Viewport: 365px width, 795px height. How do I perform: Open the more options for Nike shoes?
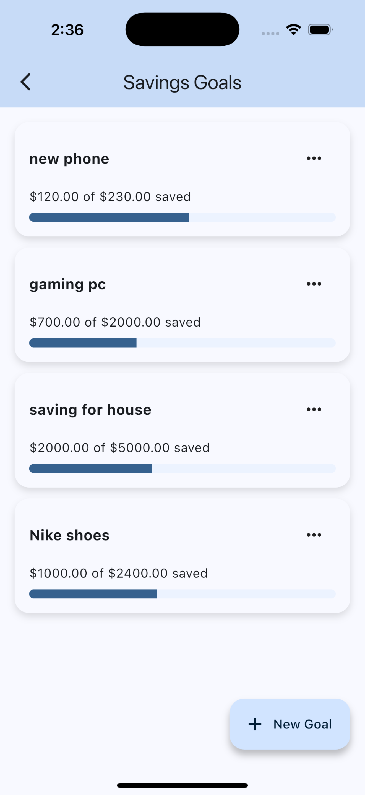point(314,535)
